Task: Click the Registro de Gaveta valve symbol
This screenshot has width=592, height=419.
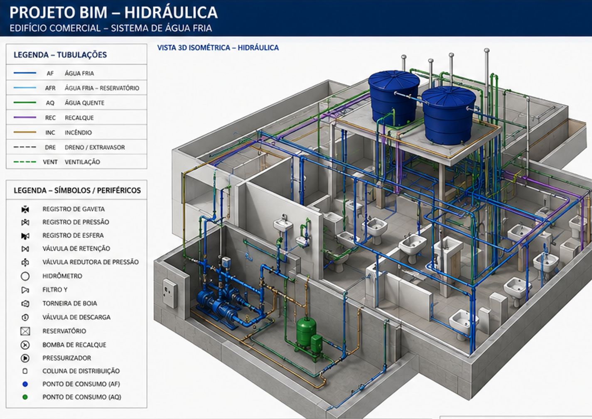Action: pyautogui.click(x=25, y=209)
